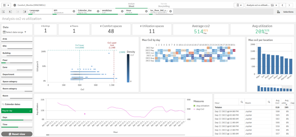Screen dimensions: 296x137
Task: Open the sheet selector dropdown
Action: (262, 5)
